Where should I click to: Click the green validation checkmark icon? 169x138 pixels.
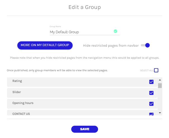coord(115,31)
